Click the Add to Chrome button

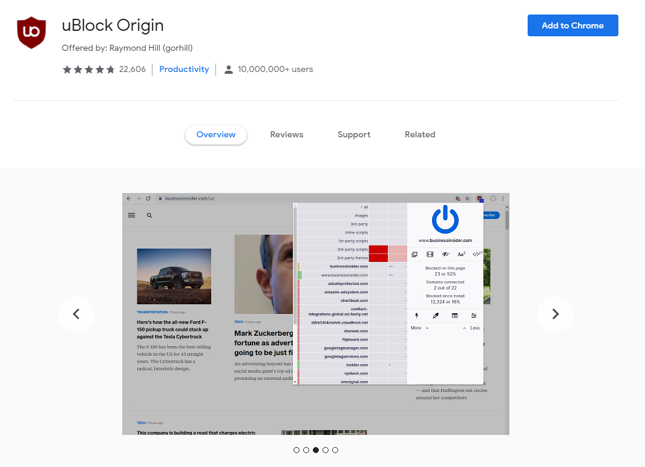(572, 25)
